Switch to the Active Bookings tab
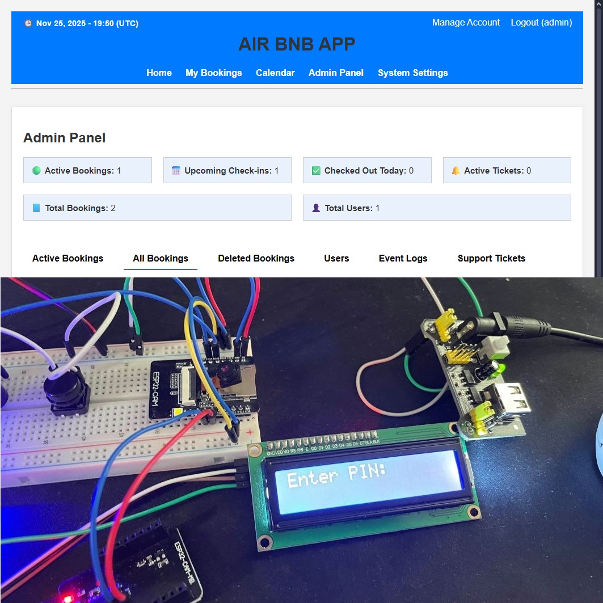Screen dimensions: 603x603 [68, 258]
